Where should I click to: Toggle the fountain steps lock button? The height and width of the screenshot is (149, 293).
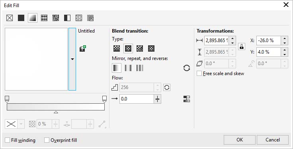point(167,87)
